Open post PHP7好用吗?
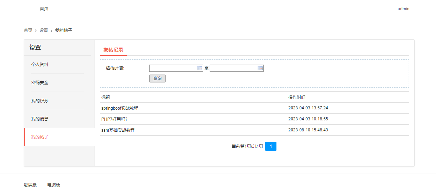The width and height of the screenshot is (436, 196). pyautogui.click(x=114, y=119)
